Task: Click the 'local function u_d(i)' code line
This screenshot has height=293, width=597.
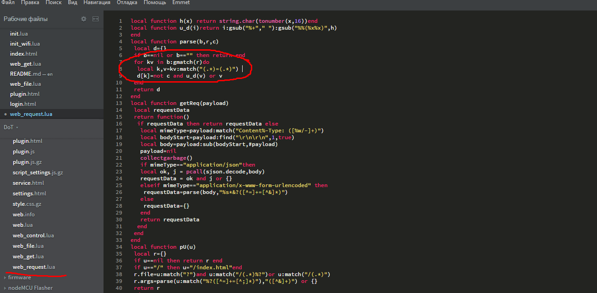Action: (x=234, y=28)
